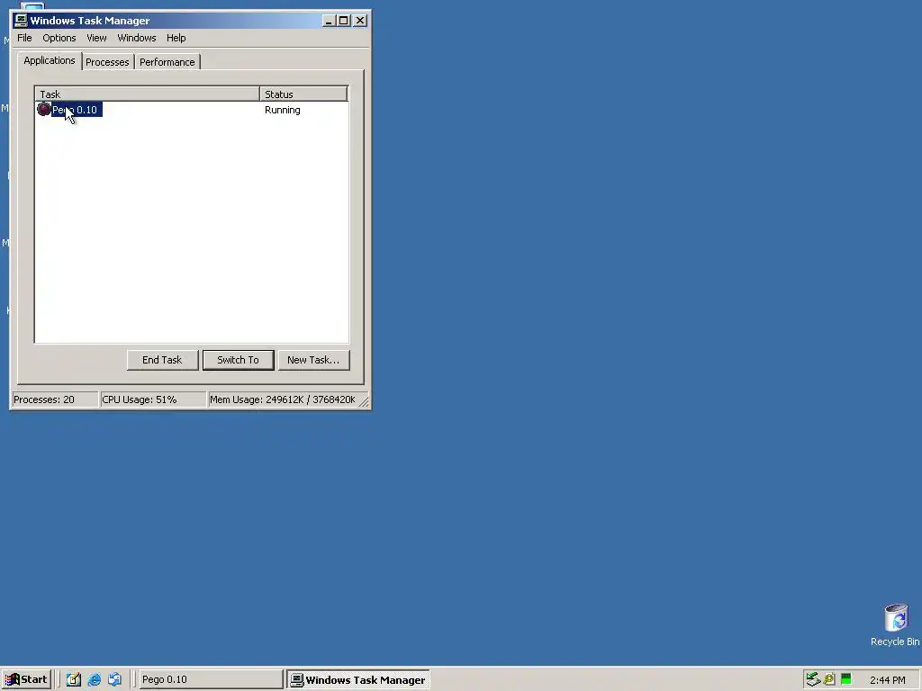Open the Start menu
Viewport: 922px width, 691px height.
pyautogui.click(x=26, y=679)
